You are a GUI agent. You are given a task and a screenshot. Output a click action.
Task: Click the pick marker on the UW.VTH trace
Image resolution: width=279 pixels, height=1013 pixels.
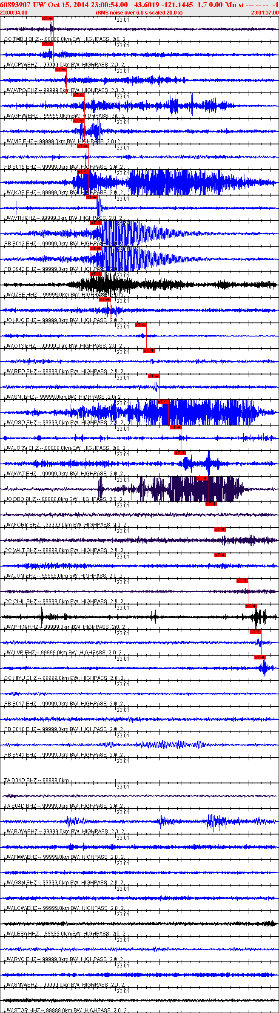(92, 197)
